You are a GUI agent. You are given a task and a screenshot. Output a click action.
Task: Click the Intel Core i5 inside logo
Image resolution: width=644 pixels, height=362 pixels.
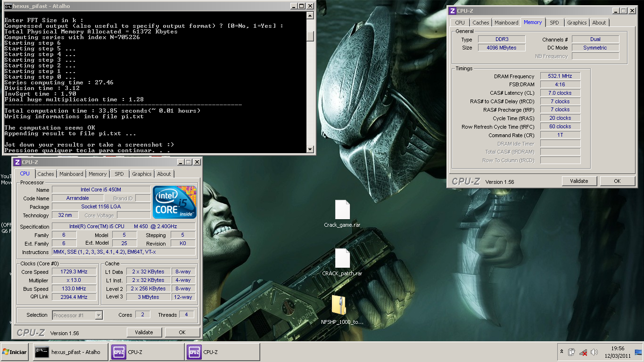coord(174,202)
